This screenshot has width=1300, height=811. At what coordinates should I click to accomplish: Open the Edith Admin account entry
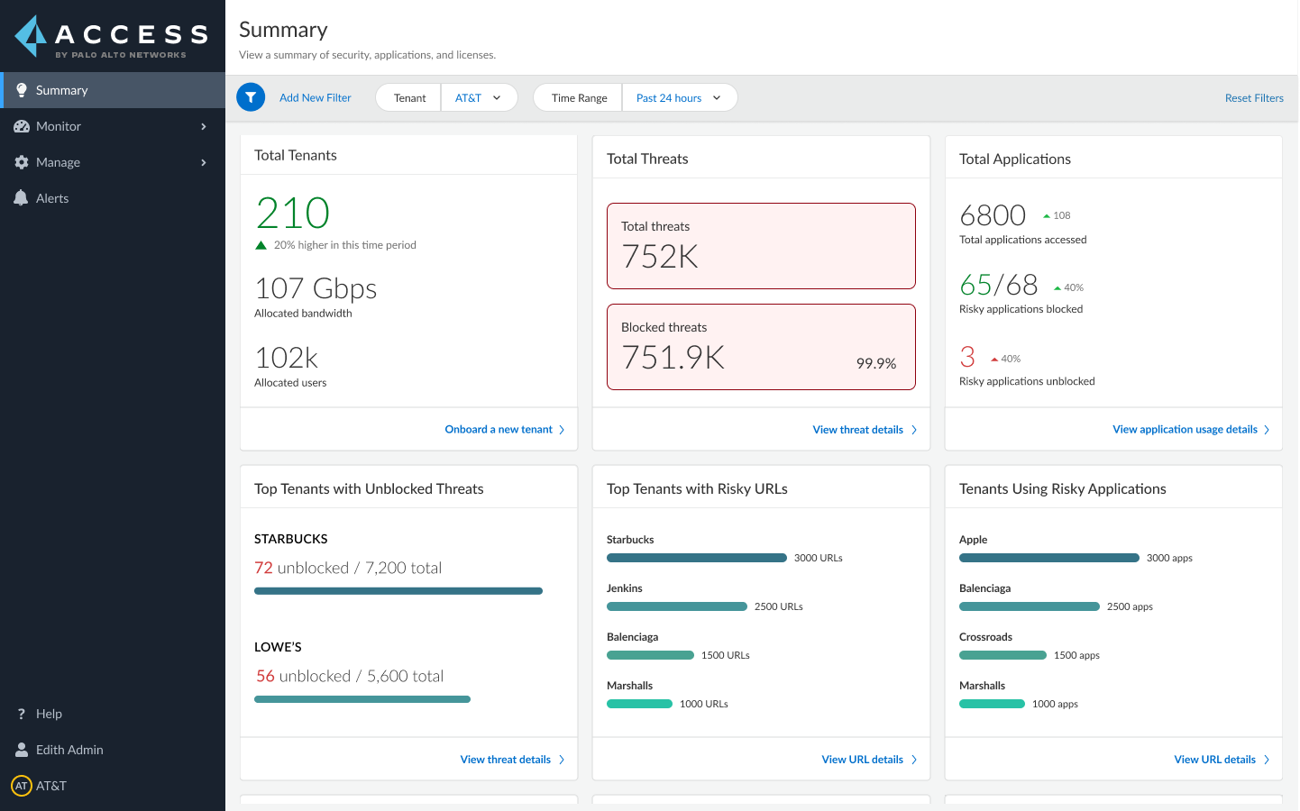[x=113, y=750]
